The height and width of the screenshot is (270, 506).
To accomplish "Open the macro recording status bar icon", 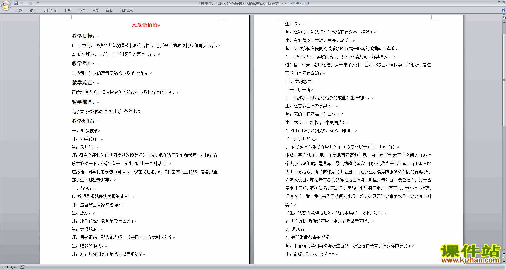I will (x=22, y=267).
